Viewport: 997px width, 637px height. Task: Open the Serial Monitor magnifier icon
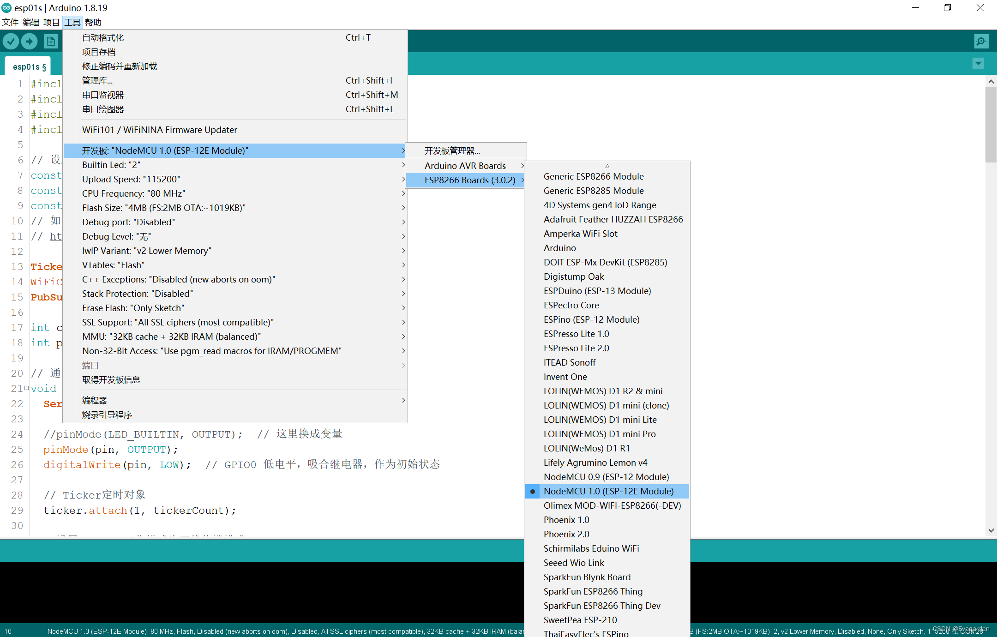click(981, 42)
